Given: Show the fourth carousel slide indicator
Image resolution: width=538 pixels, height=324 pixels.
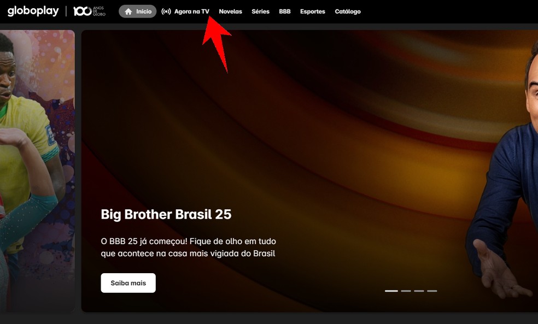Looking at the screenshot, I should (432, 291).
